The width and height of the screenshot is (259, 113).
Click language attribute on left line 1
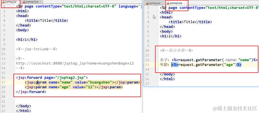(130, 6)
